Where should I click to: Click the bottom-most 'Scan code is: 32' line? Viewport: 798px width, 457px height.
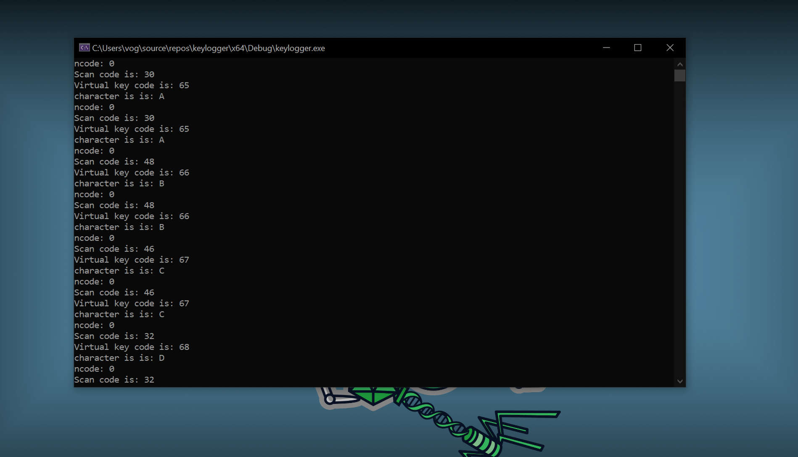click(114, 380)
